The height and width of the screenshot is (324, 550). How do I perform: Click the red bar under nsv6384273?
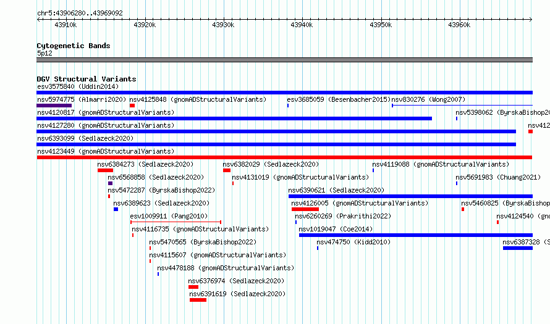(105, 170)
